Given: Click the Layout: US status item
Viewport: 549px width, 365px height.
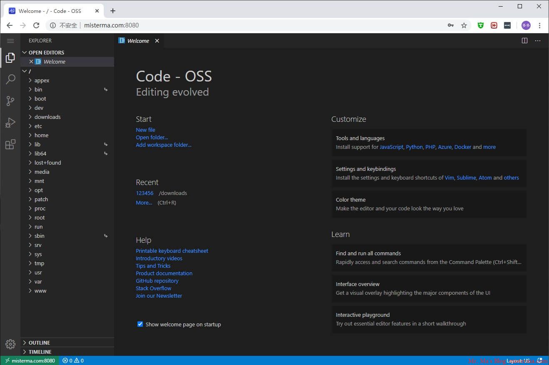Looking at the screenshot, I should [518, 360].
